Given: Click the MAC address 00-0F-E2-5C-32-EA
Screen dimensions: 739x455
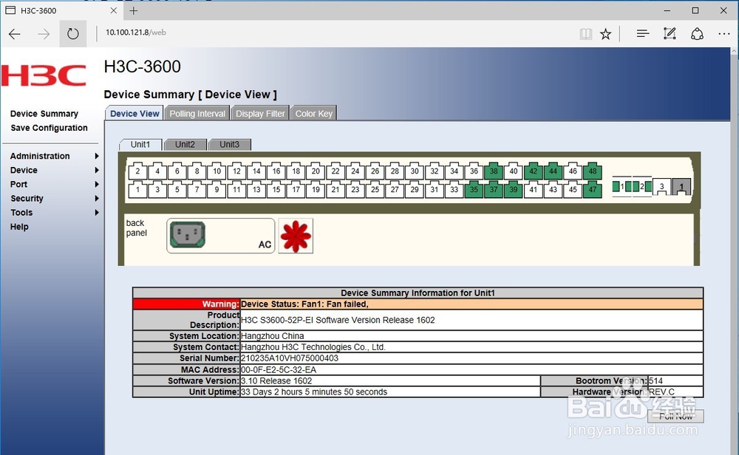Looking at the screenshot, I should point(279,370).
